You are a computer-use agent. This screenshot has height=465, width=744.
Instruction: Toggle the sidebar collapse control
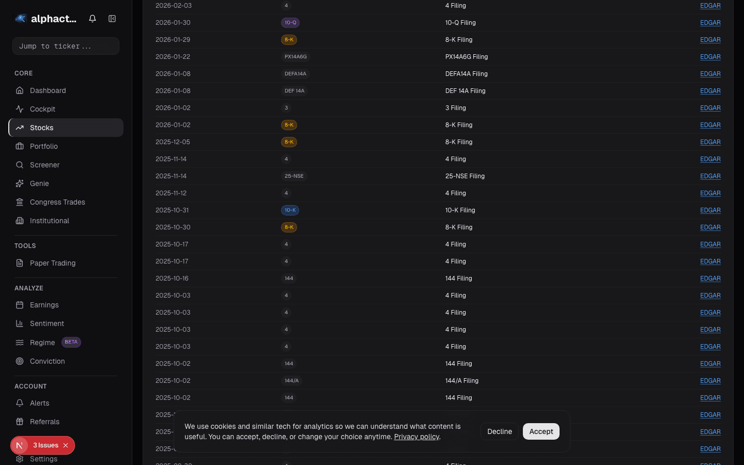tap(112, 18)
